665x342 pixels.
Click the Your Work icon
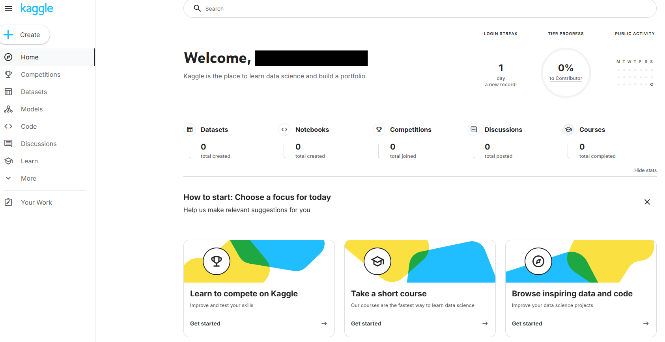point(8,202)
